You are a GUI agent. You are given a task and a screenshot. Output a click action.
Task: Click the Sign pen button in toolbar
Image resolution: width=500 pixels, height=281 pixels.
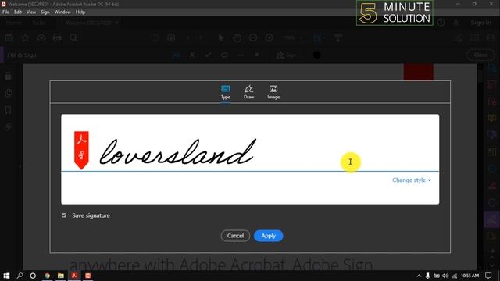(286, 55)
